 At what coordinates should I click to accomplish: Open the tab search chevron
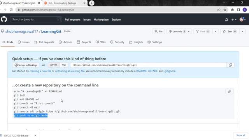click(224, 3)
